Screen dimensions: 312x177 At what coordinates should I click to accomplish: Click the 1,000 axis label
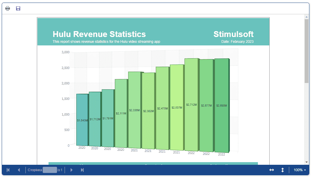tap(65, 114)
